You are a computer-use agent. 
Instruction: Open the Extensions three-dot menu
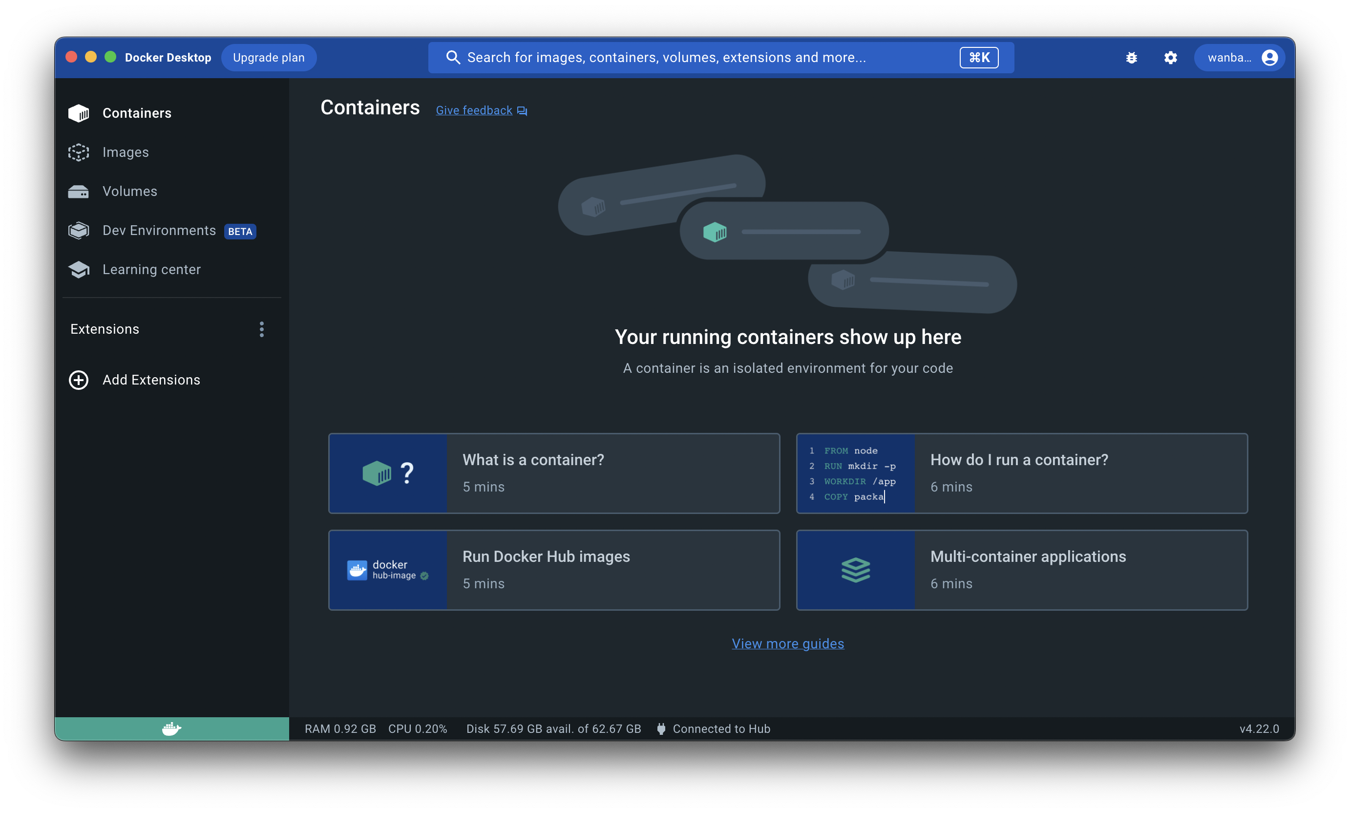[x=262, y=329]
